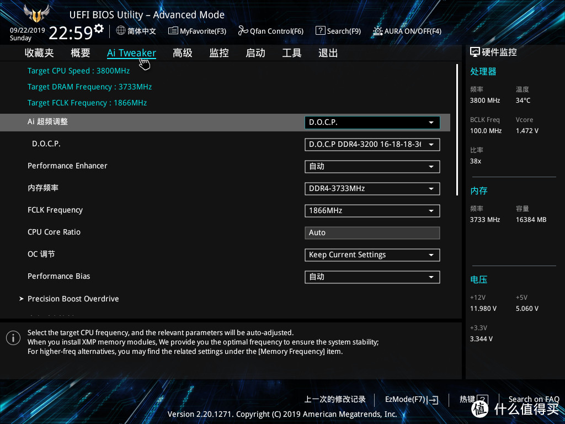
Task: Switch to 收藏夹 tab
Action: (x=39, y=53)
